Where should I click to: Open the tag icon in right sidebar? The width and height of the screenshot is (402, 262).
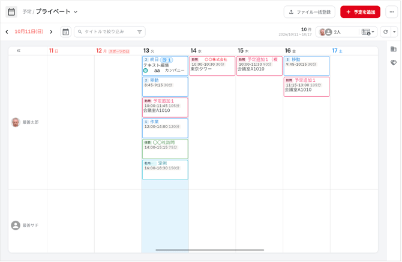[x=394, y=62]
